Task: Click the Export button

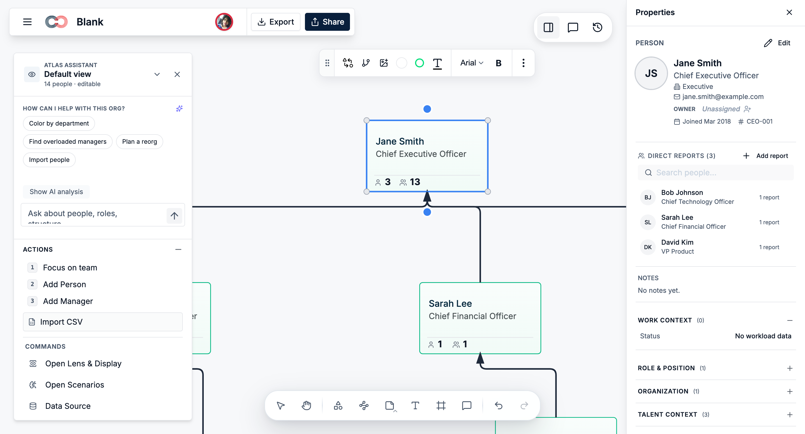Action: [x=276, y=22]
